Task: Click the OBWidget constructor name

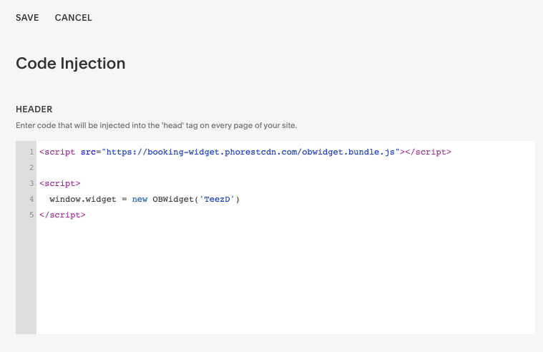Action: click(x=173, y=199)
